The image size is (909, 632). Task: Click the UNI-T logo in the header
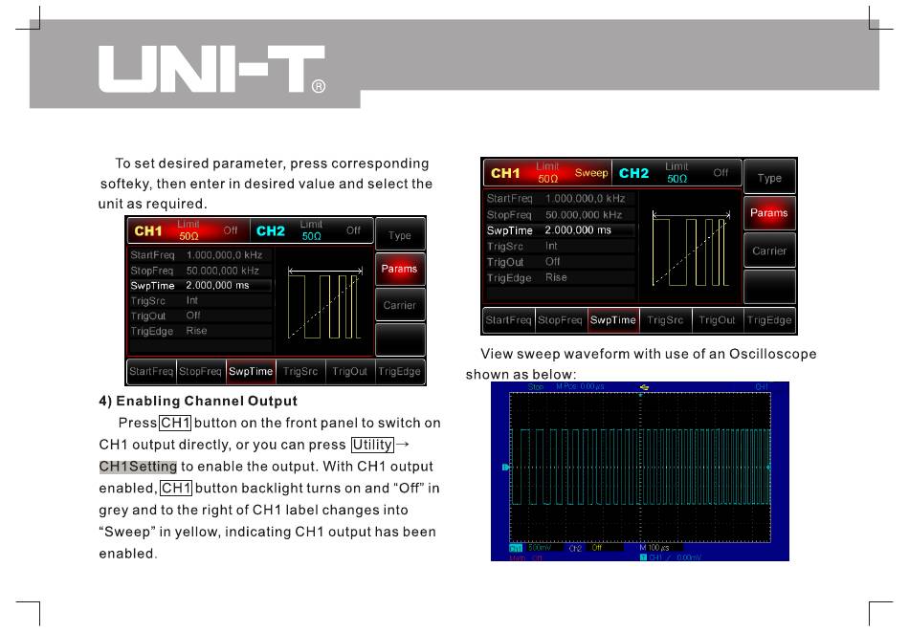click(x=212, y=69)
